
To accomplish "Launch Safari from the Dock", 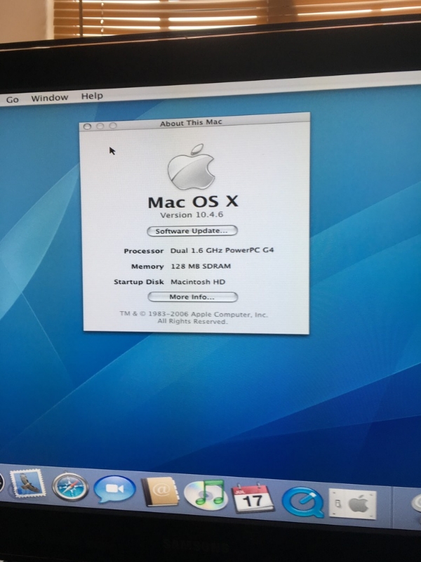I will pos(70,487).
